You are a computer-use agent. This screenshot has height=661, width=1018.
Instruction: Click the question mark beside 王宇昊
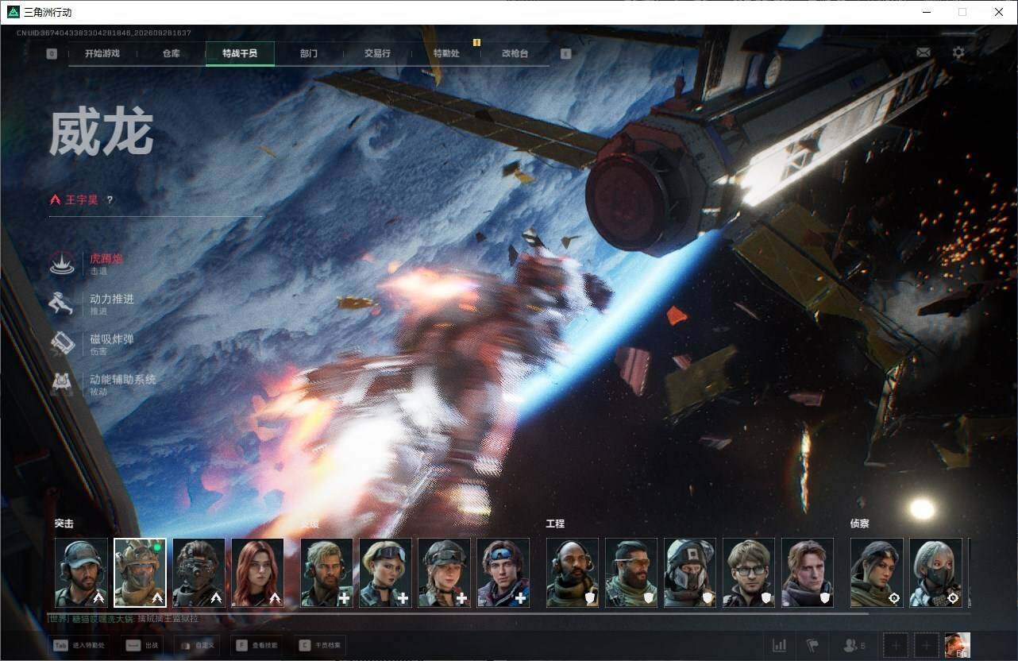point(110,200)
